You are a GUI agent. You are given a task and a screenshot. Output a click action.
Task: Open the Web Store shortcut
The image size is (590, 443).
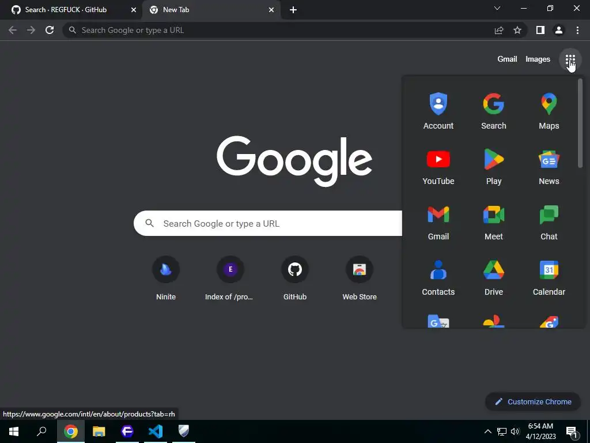point(360,278)
